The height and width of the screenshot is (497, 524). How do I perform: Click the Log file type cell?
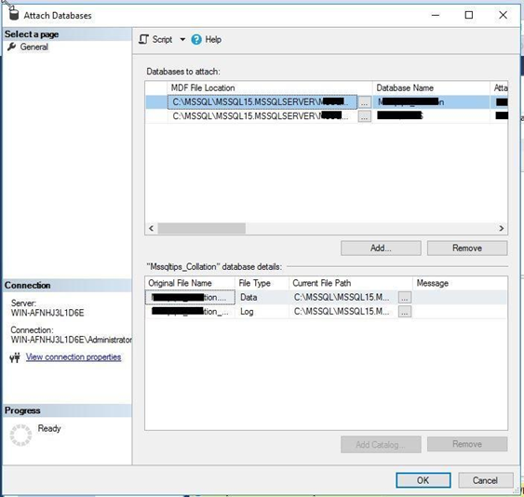coord(262,312)
